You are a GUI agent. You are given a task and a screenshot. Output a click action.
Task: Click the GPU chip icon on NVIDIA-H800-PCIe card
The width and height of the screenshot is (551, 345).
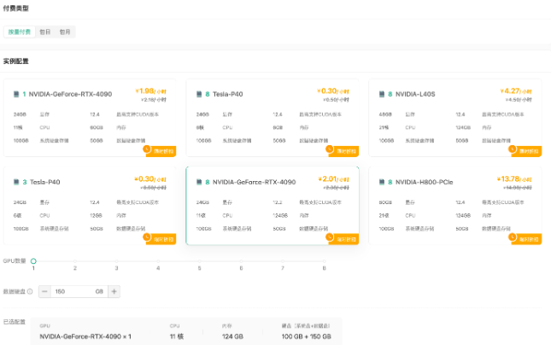[x=382, y=182]
